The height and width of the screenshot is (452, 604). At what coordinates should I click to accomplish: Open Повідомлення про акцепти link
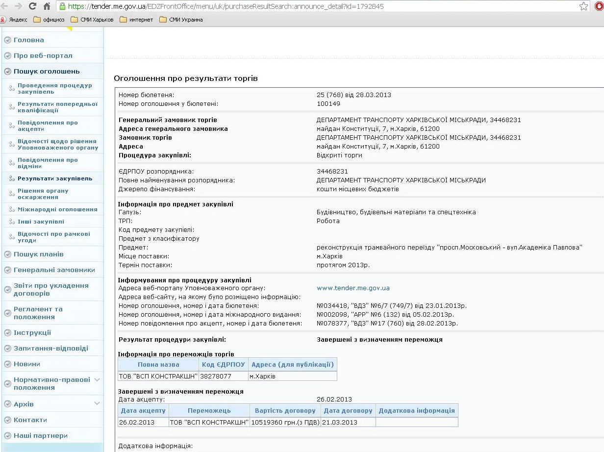coord(48,126)
